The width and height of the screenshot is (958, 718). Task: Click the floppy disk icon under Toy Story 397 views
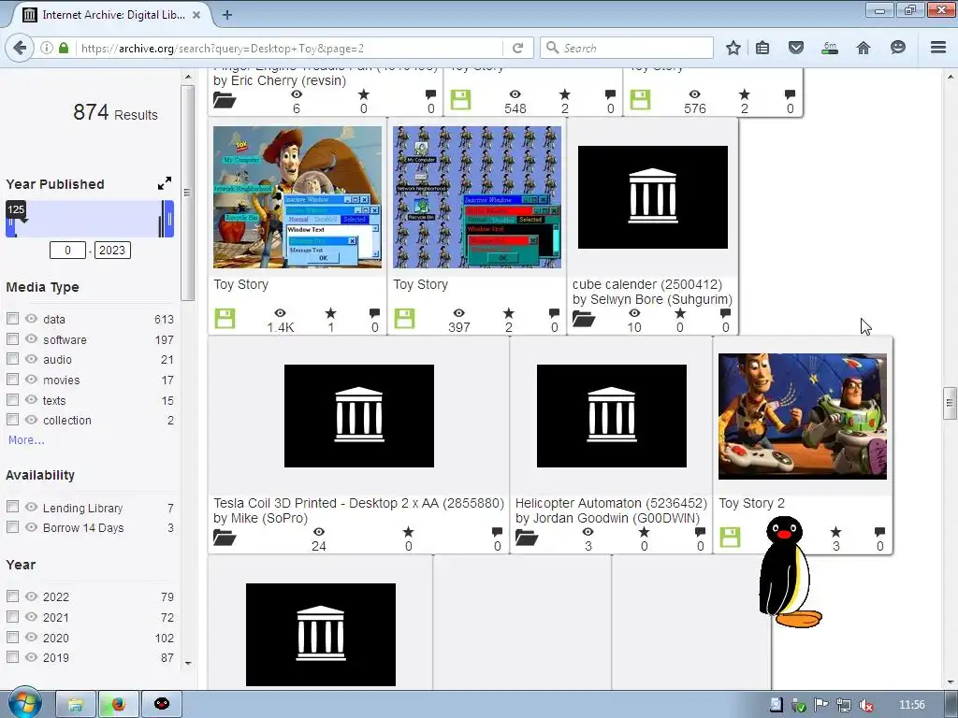(x=404, y=318)
